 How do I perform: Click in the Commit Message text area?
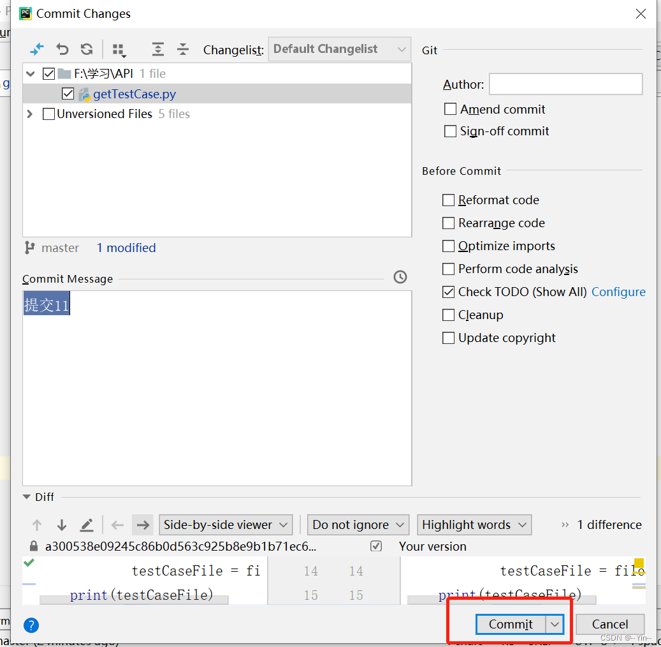pos(217,389)
